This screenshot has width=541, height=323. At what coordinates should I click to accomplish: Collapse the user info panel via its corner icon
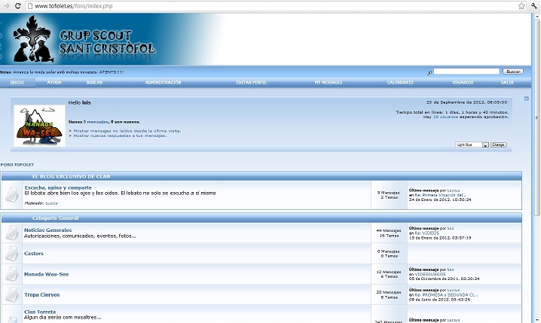(526, 99)
